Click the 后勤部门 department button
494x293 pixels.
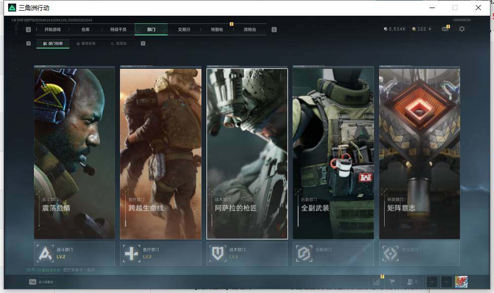(x=334, y=254)
